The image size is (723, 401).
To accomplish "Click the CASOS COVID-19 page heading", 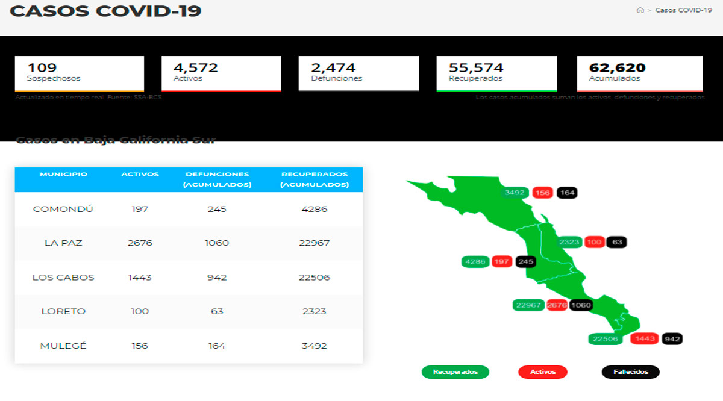I will [105, 11].
